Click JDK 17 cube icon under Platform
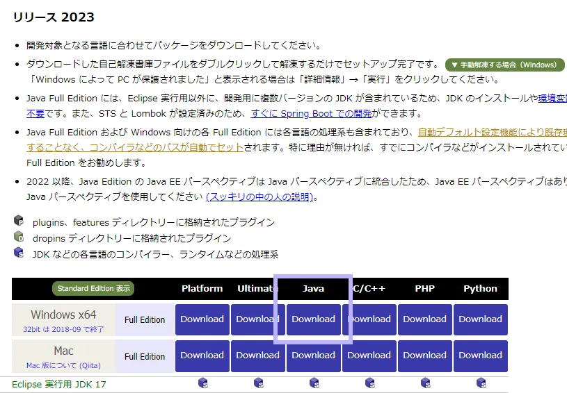This screenshot has height=393, width=567. tap(203, 383)
